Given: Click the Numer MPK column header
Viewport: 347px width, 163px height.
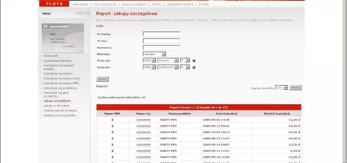Looking at the screenshot, I should (112, 114).
